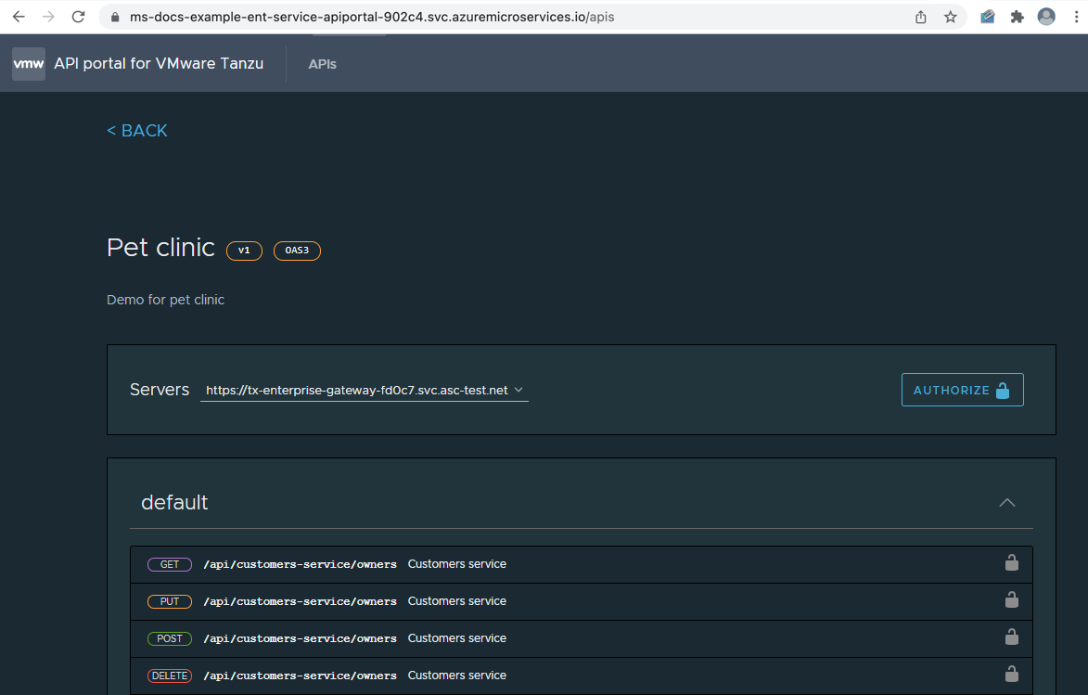Image resolution: width=1088 pixels, height=695 pixels.
Task: Toggle the GET method tag on the owners endpoint
Action: point(169,563)
